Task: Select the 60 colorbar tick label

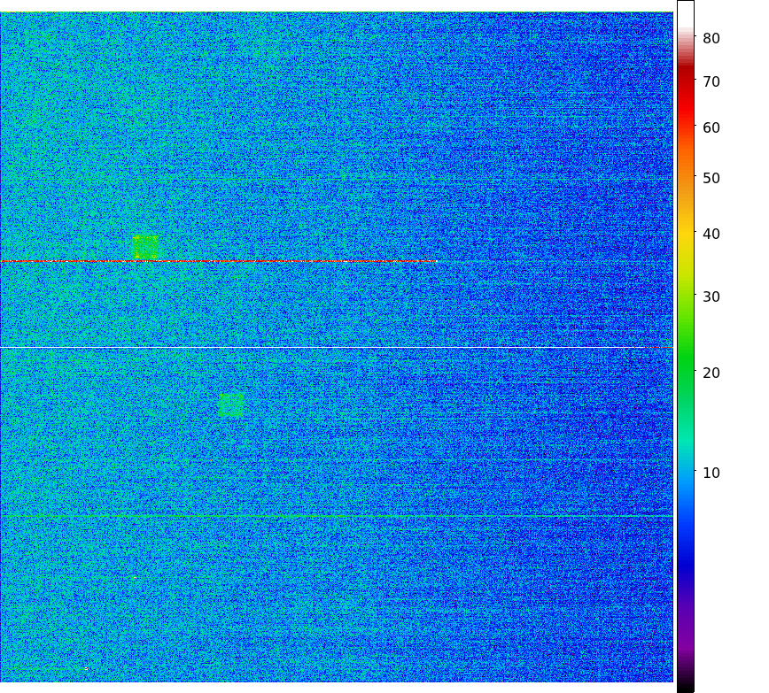Action: pos(711,127)
